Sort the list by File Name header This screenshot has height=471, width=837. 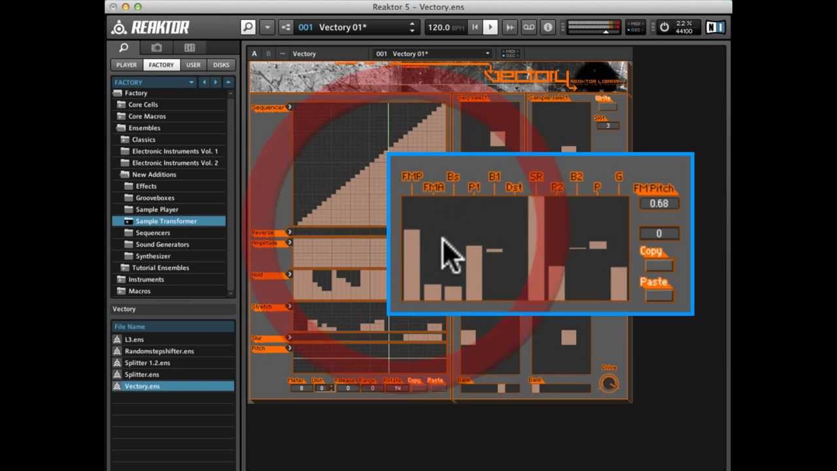[x=173, y=326]
